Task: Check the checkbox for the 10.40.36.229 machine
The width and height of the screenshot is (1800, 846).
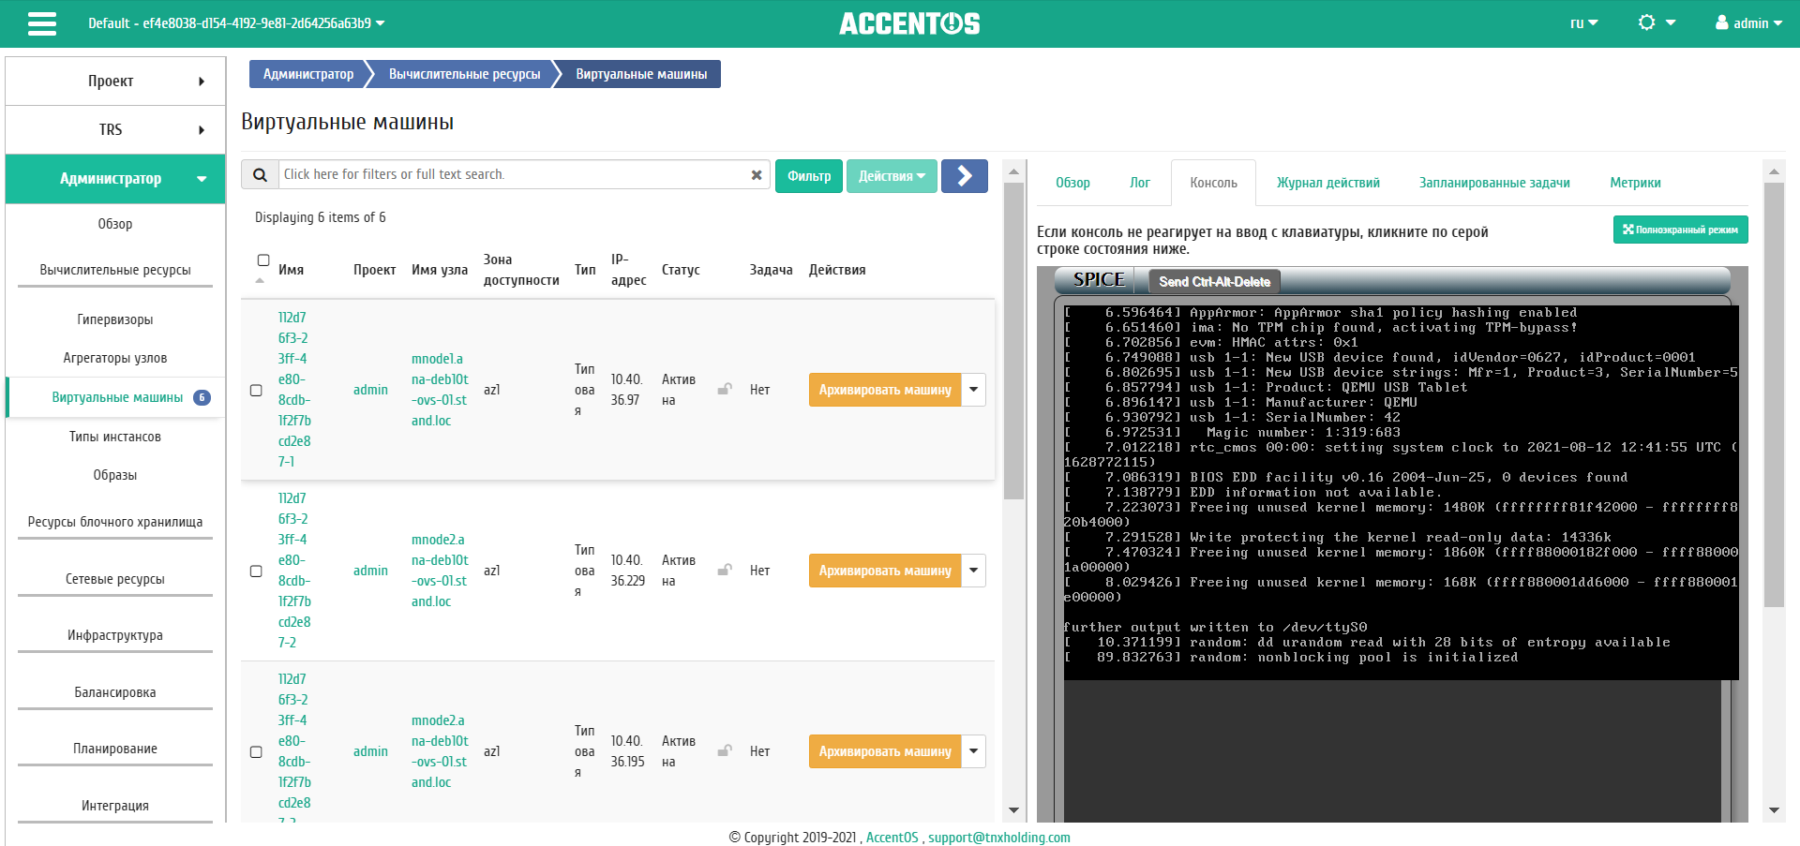Action: pyautogui.click(x=256, y=571)
